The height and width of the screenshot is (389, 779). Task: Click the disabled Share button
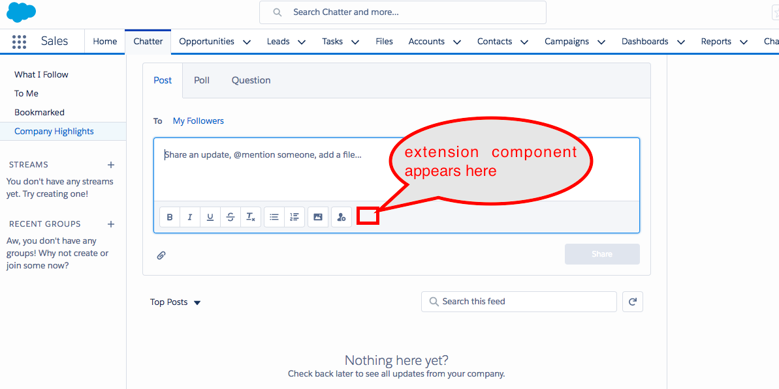[x=602, y=254]
